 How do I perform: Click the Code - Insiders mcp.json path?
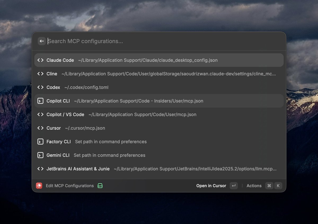click(139, 101)
